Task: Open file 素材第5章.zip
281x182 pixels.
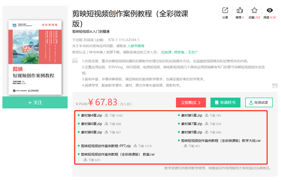Action: click(x=191, y=115)
